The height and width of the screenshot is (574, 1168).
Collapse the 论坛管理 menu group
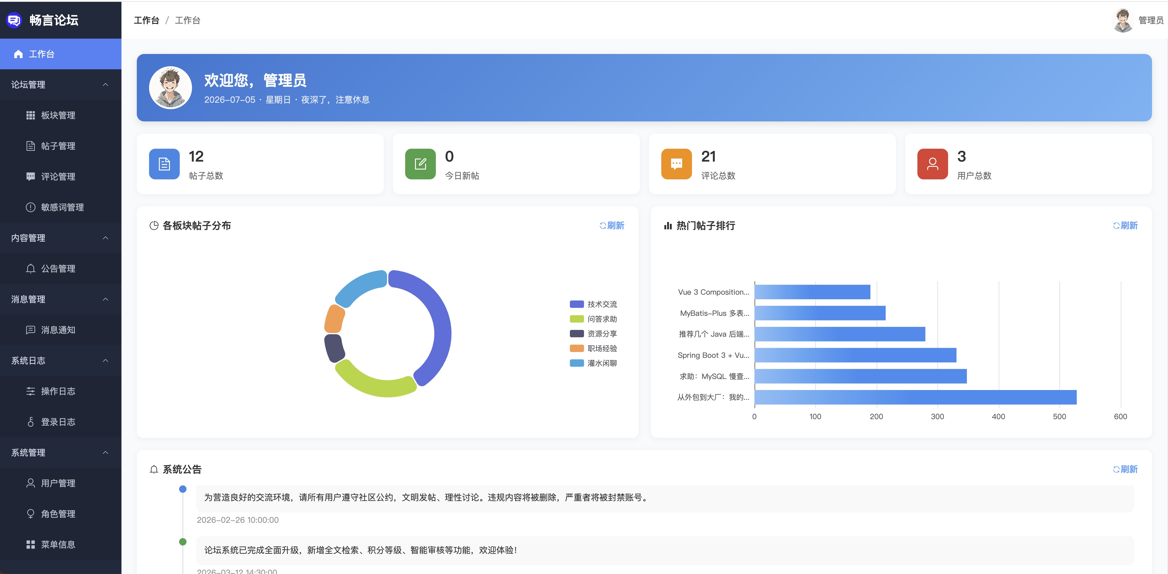[61, 84]
